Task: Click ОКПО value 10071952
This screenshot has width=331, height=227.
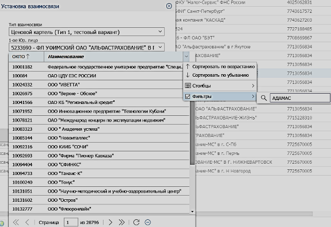Action: [x=22, y=111]
